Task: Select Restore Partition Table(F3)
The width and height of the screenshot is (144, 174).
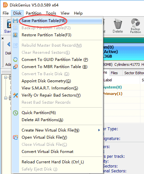Action: pyautogui.click(x=57, y=35)
